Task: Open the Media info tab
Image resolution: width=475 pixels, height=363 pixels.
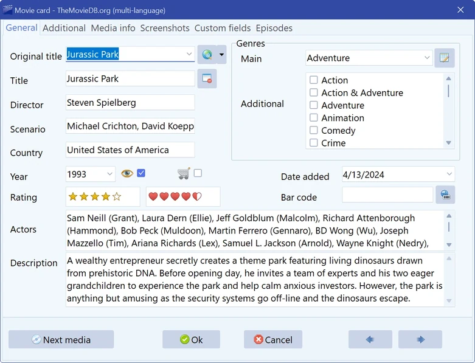Action: point(113,28)
